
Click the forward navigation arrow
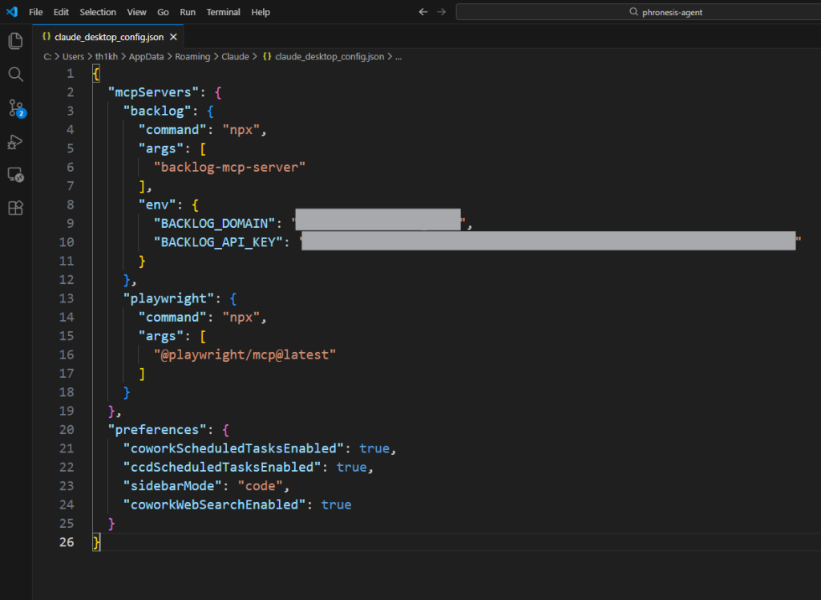[439, 11]
